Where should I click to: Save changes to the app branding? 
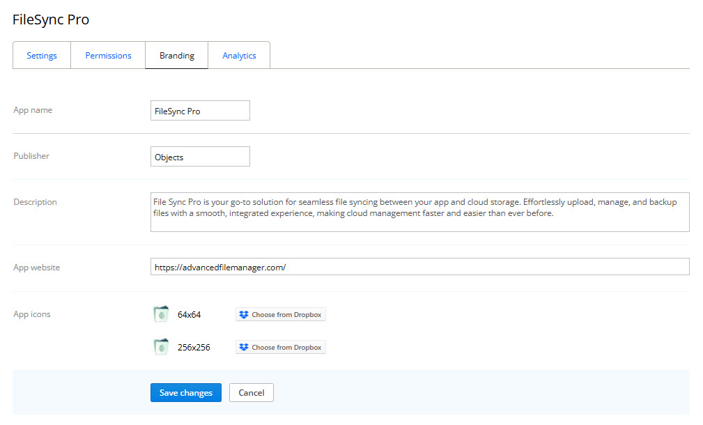(185, 392)
